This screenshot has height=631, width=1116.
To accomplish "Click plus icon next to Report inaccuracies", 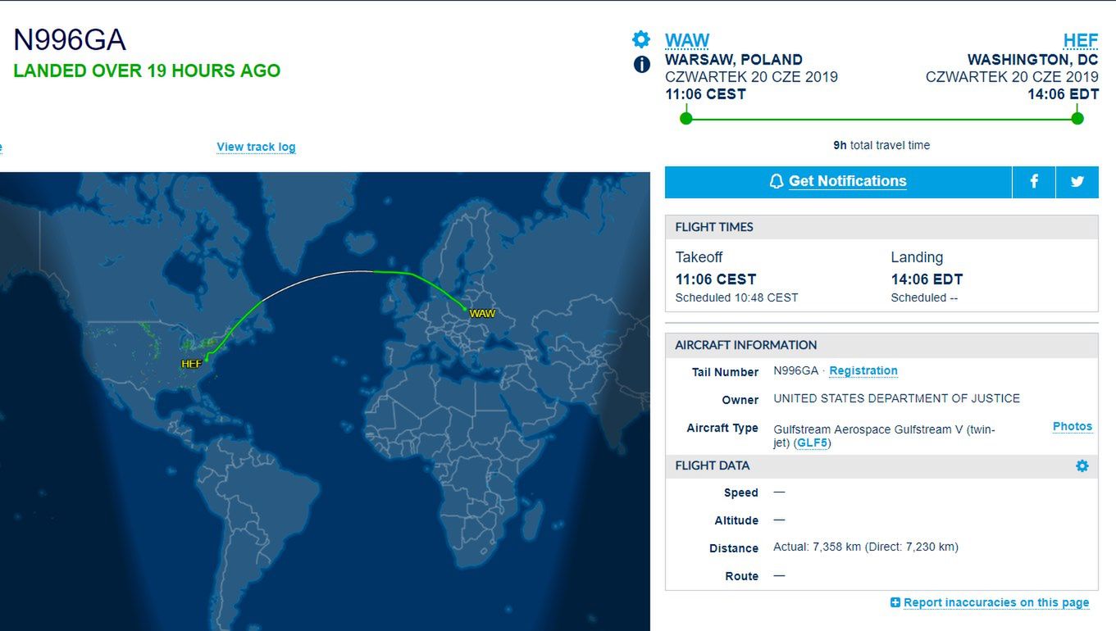I will click(895, 602).
